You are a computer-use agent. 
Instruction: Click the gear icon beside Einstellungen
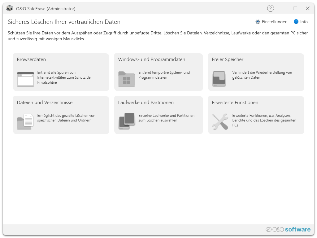pos(258,22)
